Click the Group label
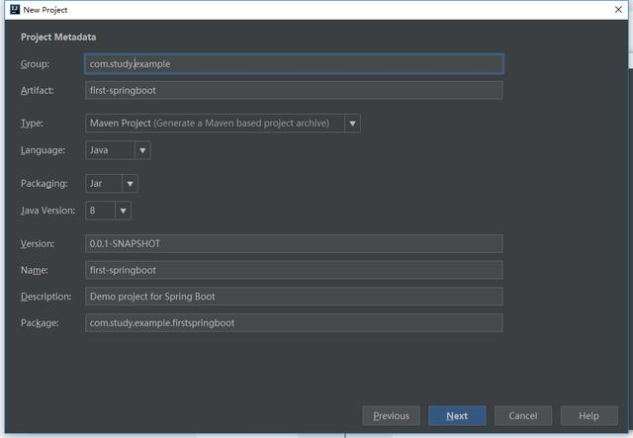 pyautogui.click(x=36, y=64)
